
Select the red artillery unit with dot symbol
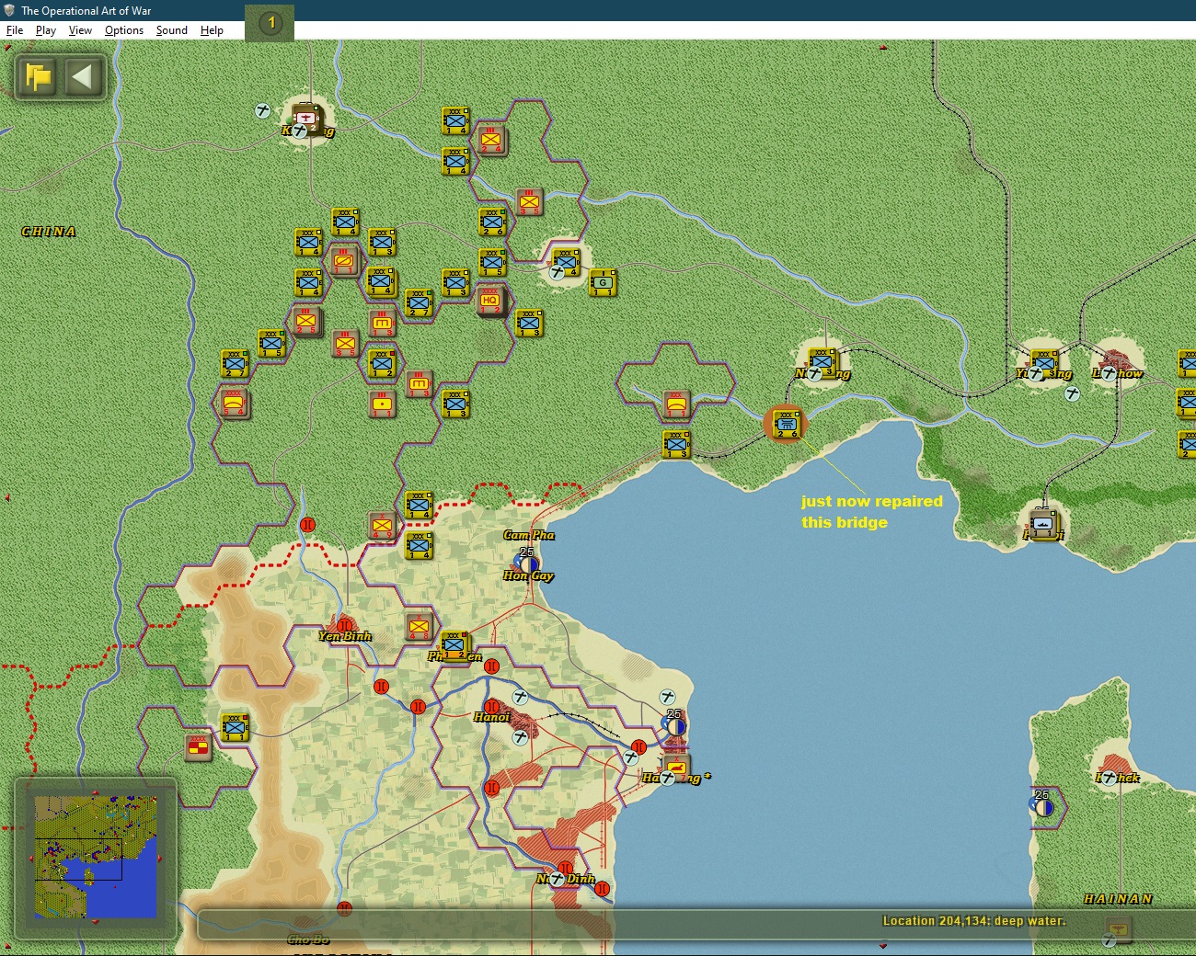pyautogui.click(x=382, y=403)
